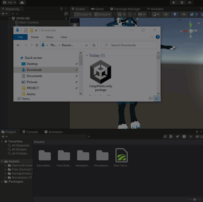Open the Explorer help question mark icon
Viewport: 203px width, 202px height.
tap(157, 37)
